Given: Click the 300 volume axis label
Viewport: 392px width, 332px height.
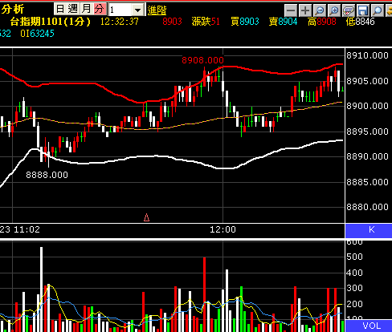Looking at the screenshot, I should 354,288.
